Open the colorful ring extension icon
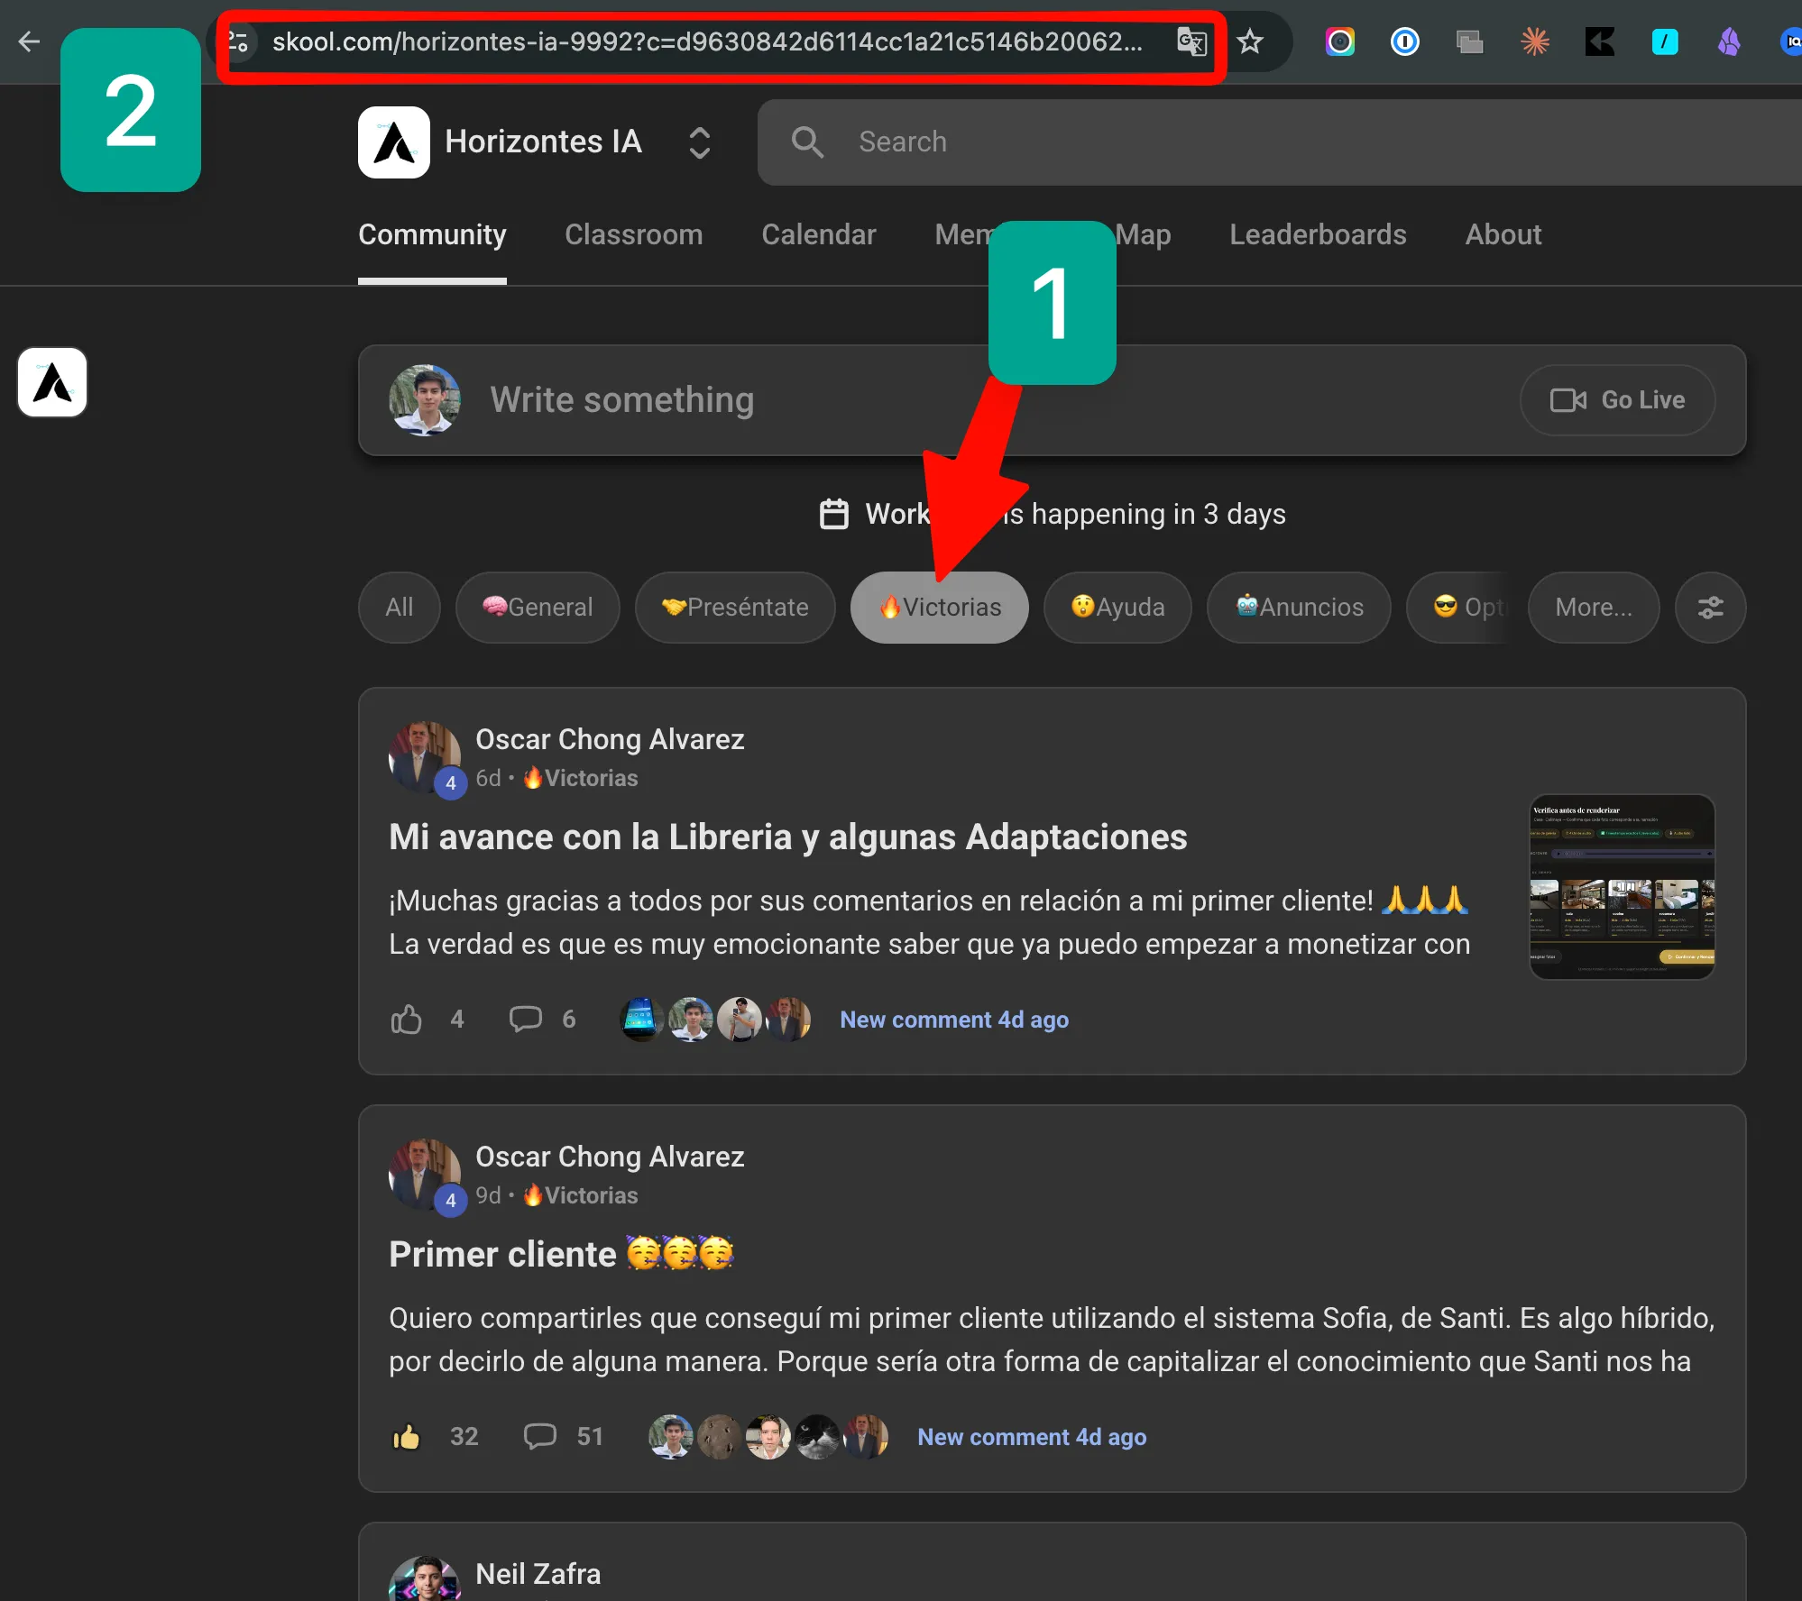This screenshot has height=1601, width=1802. click(x=1340, y=41)
